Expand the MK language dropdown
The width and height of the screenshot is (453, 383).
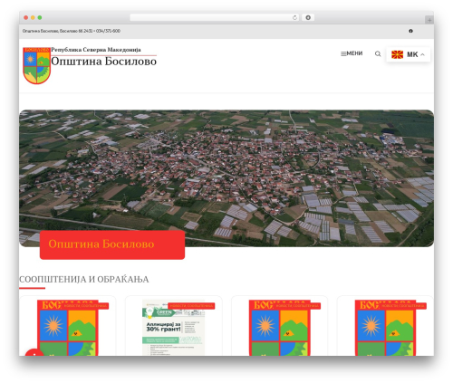[409, 54]
